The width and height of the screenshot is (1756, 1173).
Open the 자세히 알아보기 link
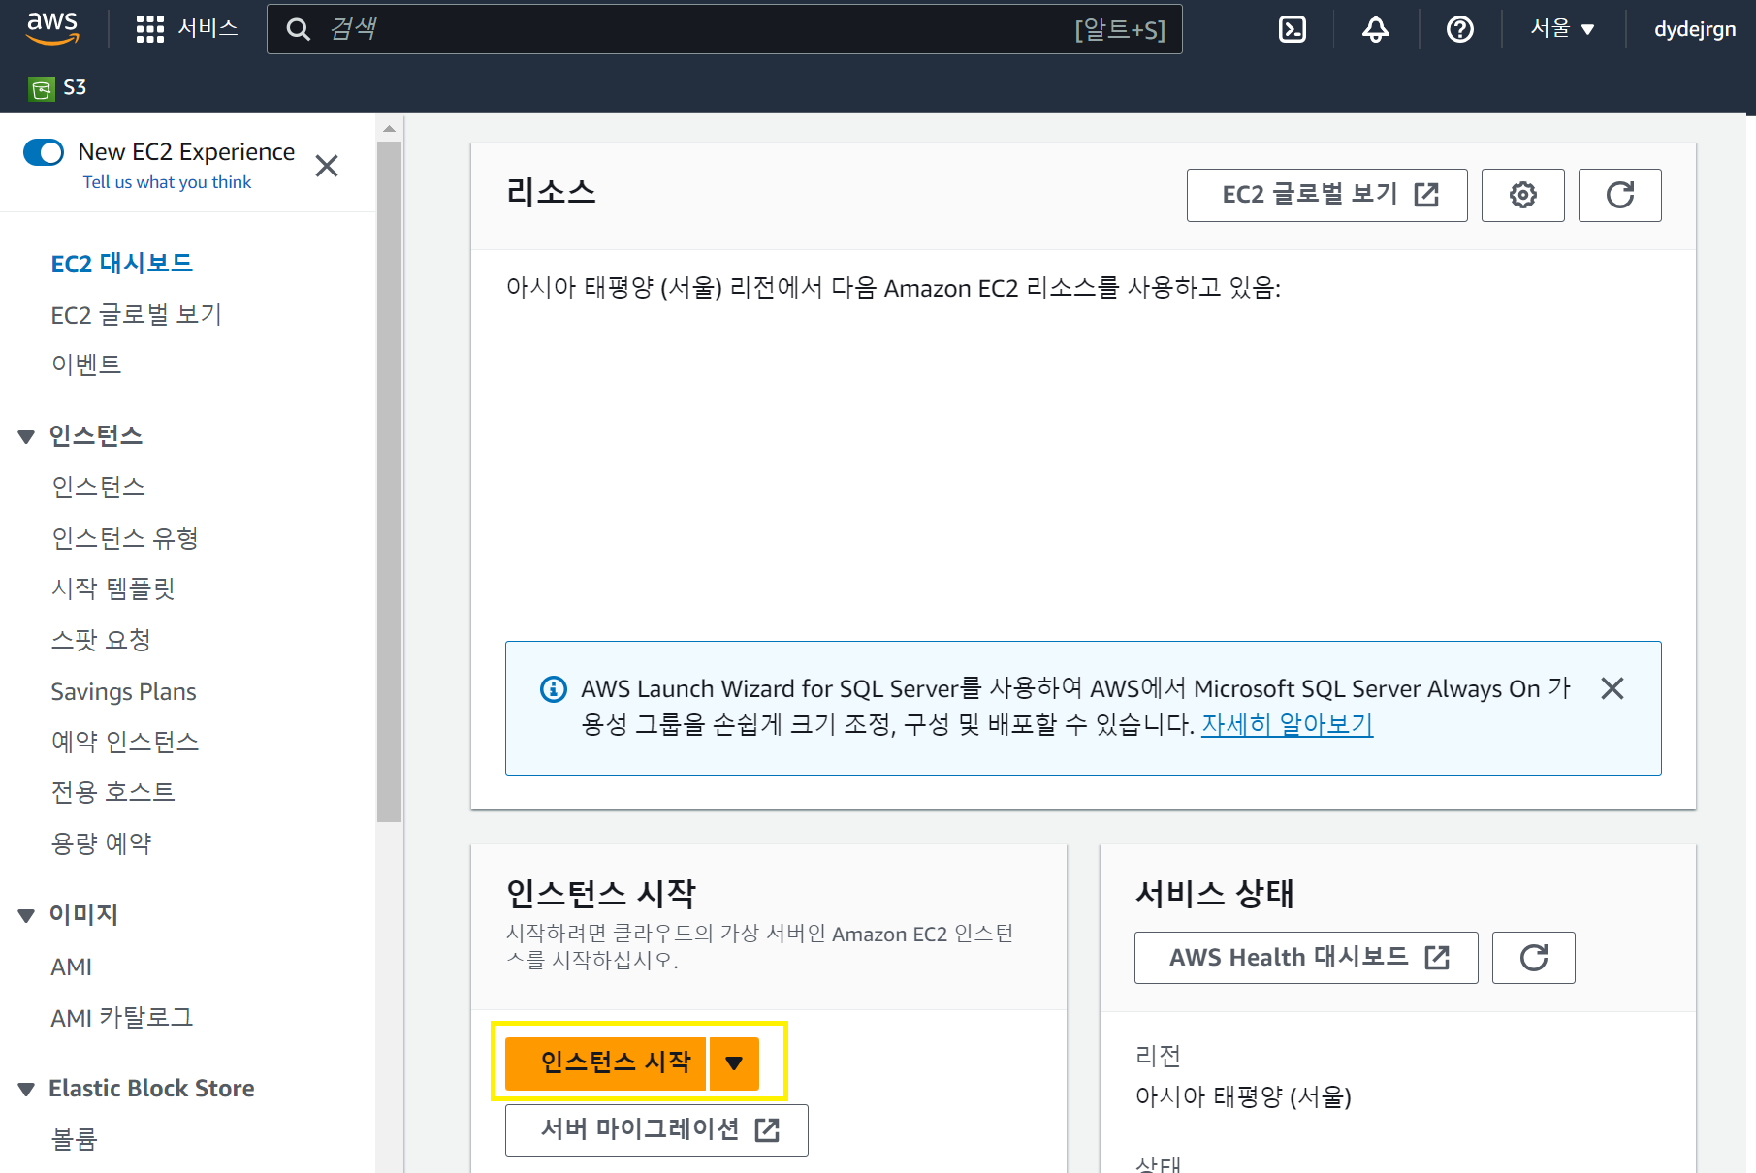coord(1287,725)
